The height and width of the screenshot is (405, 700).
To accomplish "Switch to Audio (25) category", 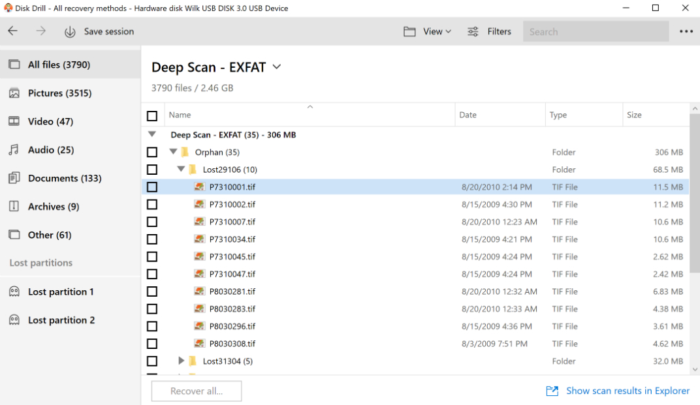I will 70,150.
